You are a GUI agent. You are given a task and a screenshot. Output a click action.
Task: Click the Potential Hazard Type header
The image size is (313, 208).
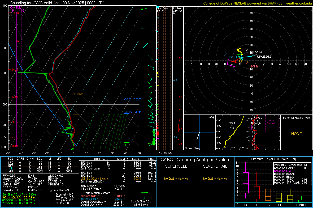click(296, 118)
